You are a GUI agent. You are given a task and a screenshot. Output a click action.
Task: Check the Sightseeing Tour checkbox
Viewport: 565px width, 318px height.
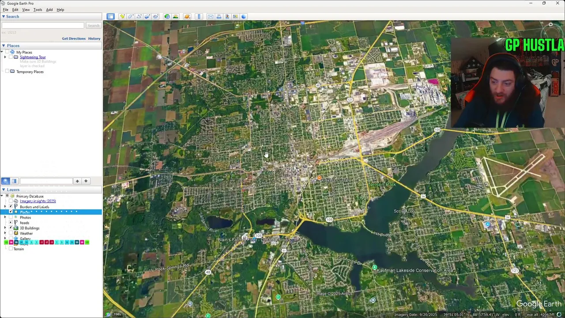click(11, 57)
